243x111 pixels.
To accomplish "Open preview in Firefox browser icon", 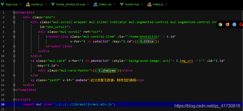I will (227, 24).
